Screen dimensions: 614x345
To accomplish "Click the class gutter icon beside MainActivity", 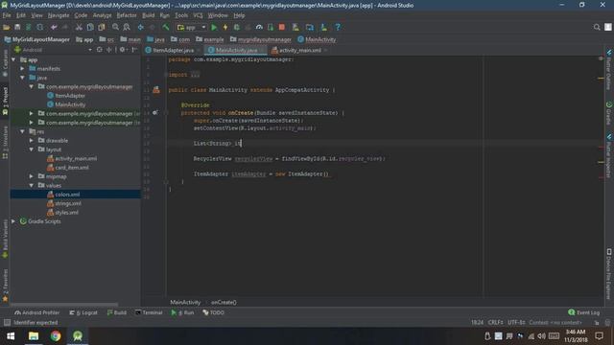I will pos(156,90).
